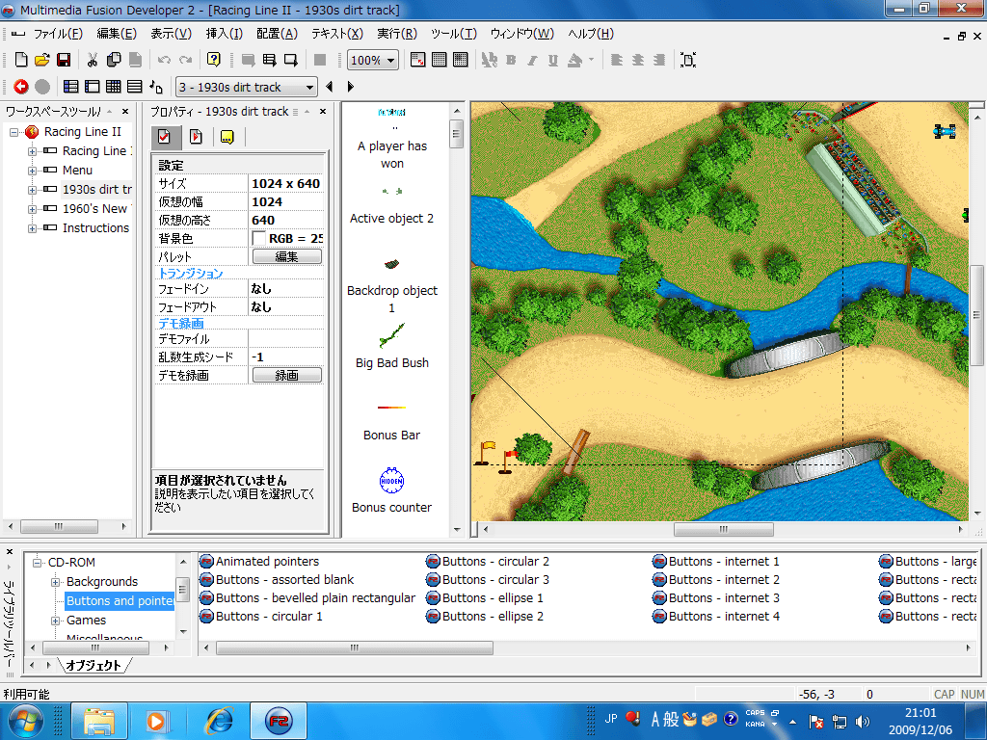Switch to the オブジェクト library tab

93,665
